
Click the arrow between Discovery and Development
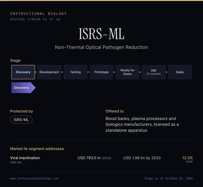point(36,72)
